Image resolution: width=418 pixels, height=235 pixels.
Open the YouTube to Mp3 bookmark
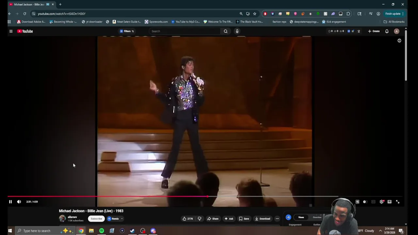click(x=185, y=22)
